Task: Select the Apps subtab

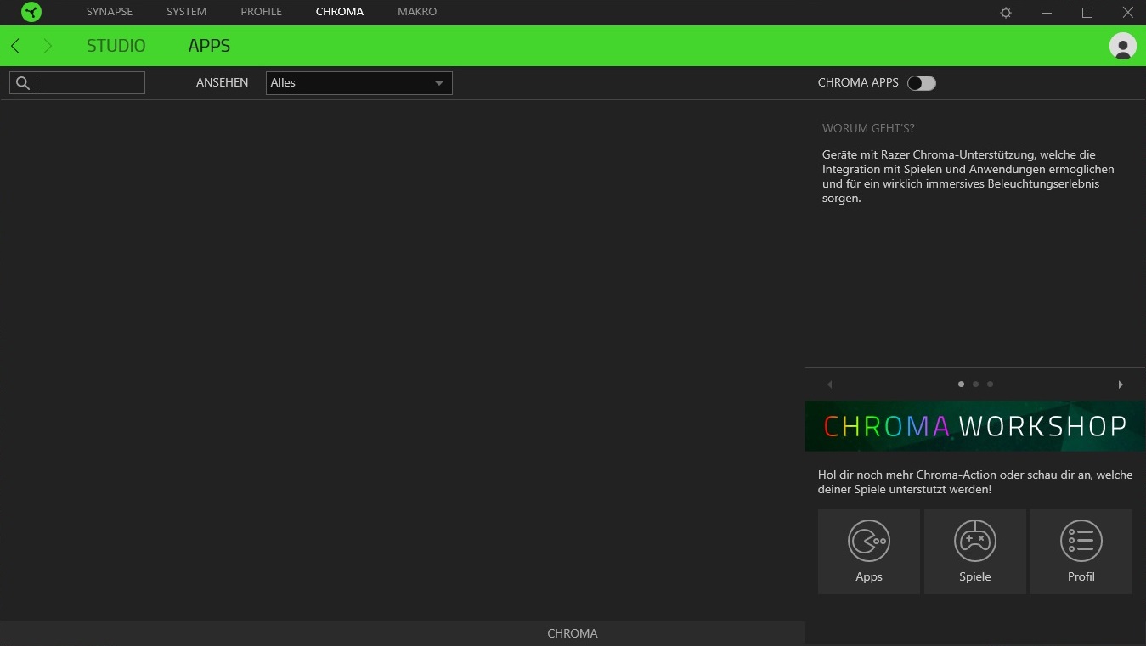Action: [210, 46]
